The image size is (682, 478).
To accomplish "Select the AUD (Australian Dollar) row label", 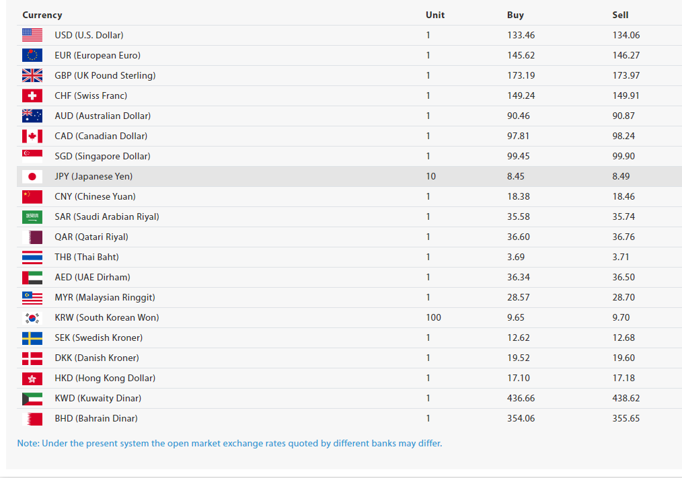I will 102,116.
